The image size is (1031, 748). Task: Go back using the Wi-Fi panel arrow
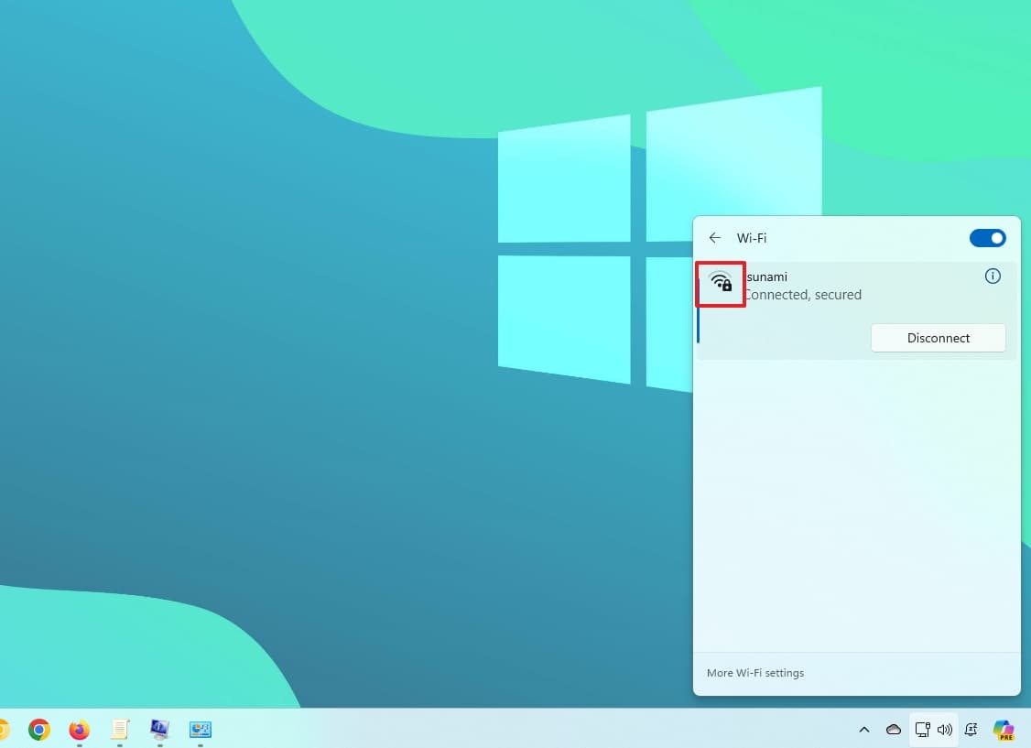pos(715,238)
